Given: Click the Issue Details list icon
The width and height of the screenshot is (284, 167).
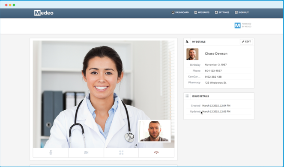Looking at the screenshot, I should 187,96.
